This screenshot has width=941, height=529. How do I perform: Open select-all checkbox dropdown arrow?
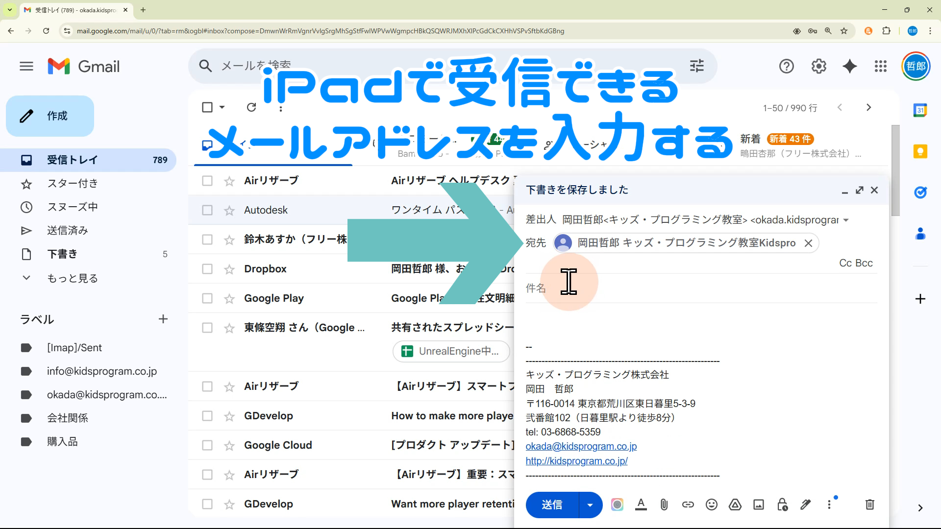tap(222, 107)
